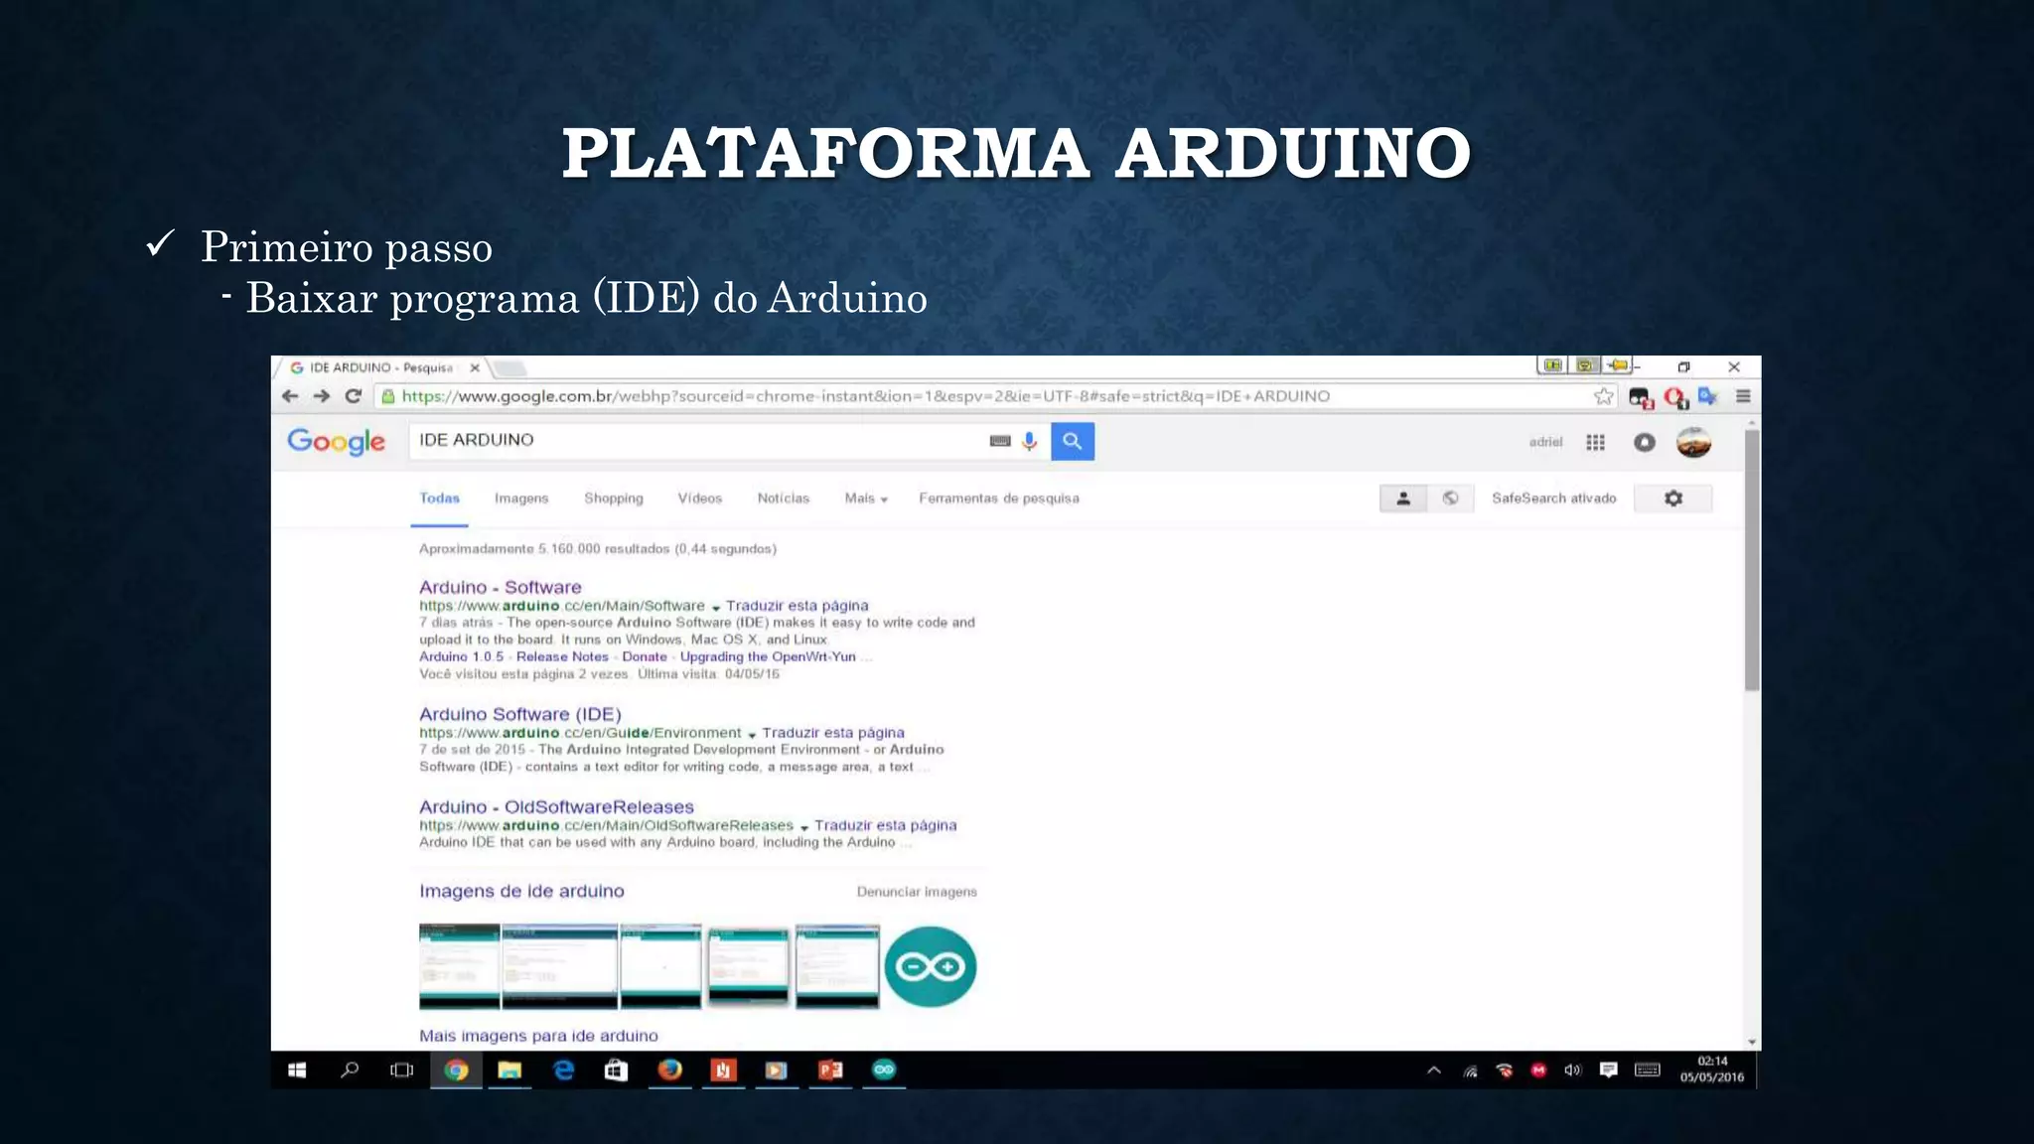
Task: Click the blue Google search button
Action: [x=1073, y=441]
